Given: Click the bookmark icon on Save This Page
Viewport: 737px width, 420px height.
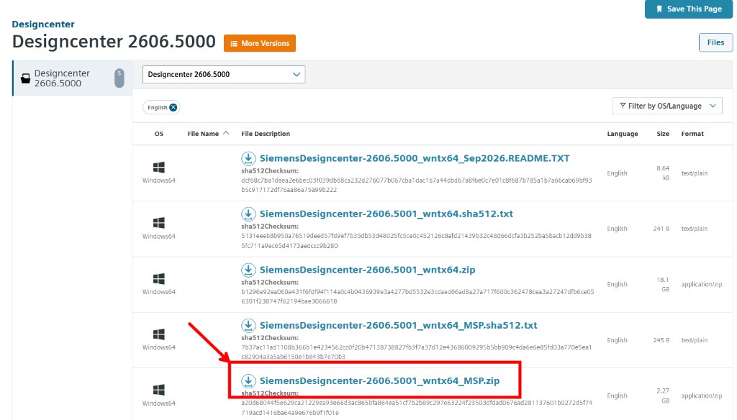Looking at the screenshot, I should 659,9.
